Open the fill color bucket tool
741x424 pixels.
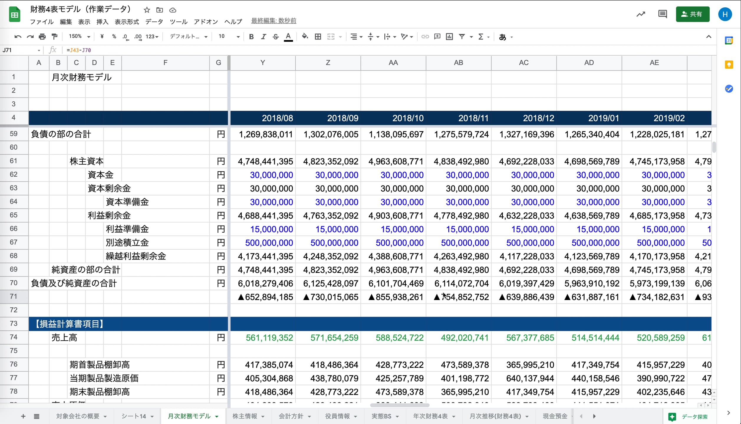point(305,37)
